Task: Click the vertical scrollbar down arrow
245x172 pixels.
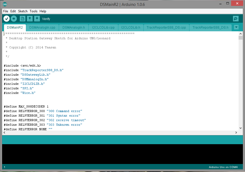Action: click(x=241, y=128)
